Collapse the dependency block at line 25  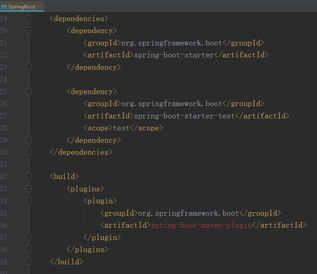coord(29,91)
